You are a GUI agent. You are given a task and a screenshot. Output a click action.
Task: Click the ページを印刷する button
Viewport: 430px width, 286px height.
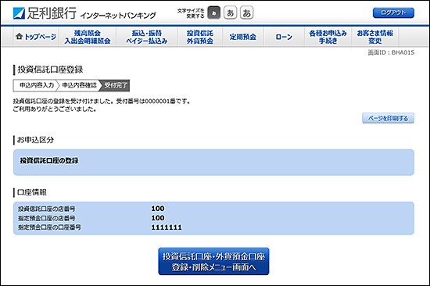click(388, 118)
